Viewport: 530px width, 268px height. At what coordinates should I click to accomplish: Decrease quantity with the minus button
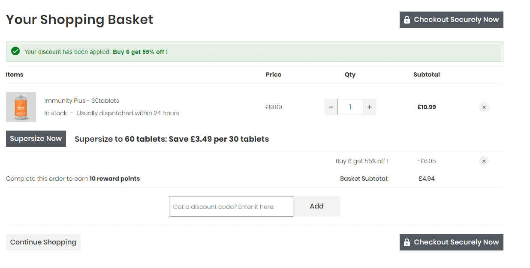[x=331, y=107]
